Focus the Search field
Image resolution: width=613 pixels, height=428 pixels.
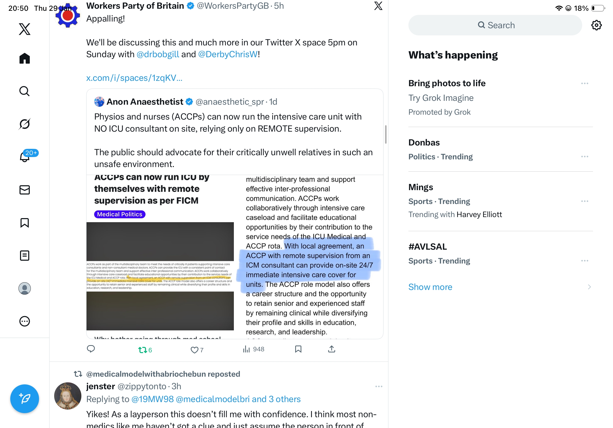tap(495, 25)
